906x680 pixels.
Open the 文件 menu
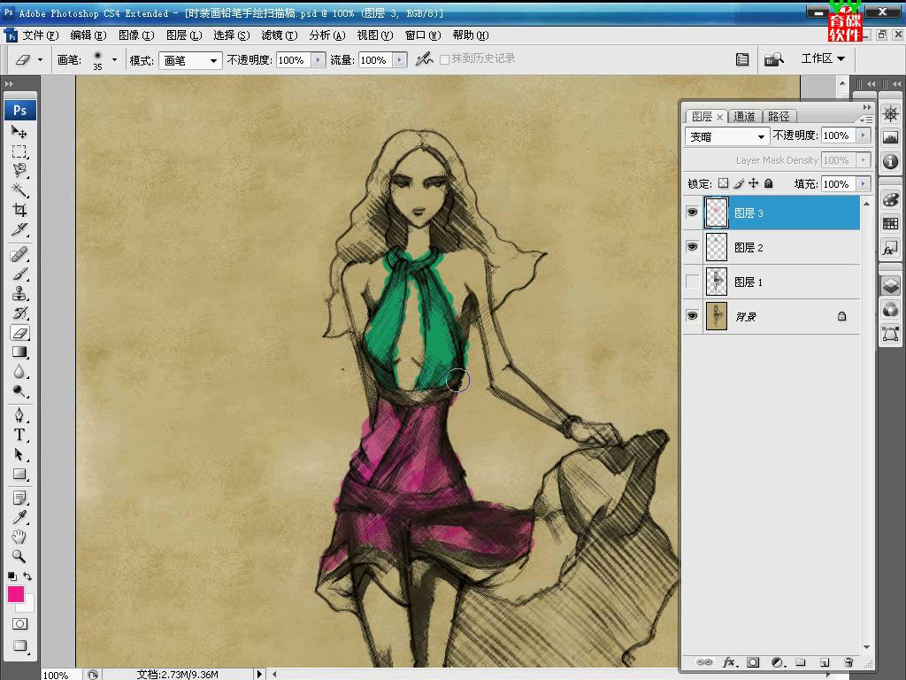[41, 35]
